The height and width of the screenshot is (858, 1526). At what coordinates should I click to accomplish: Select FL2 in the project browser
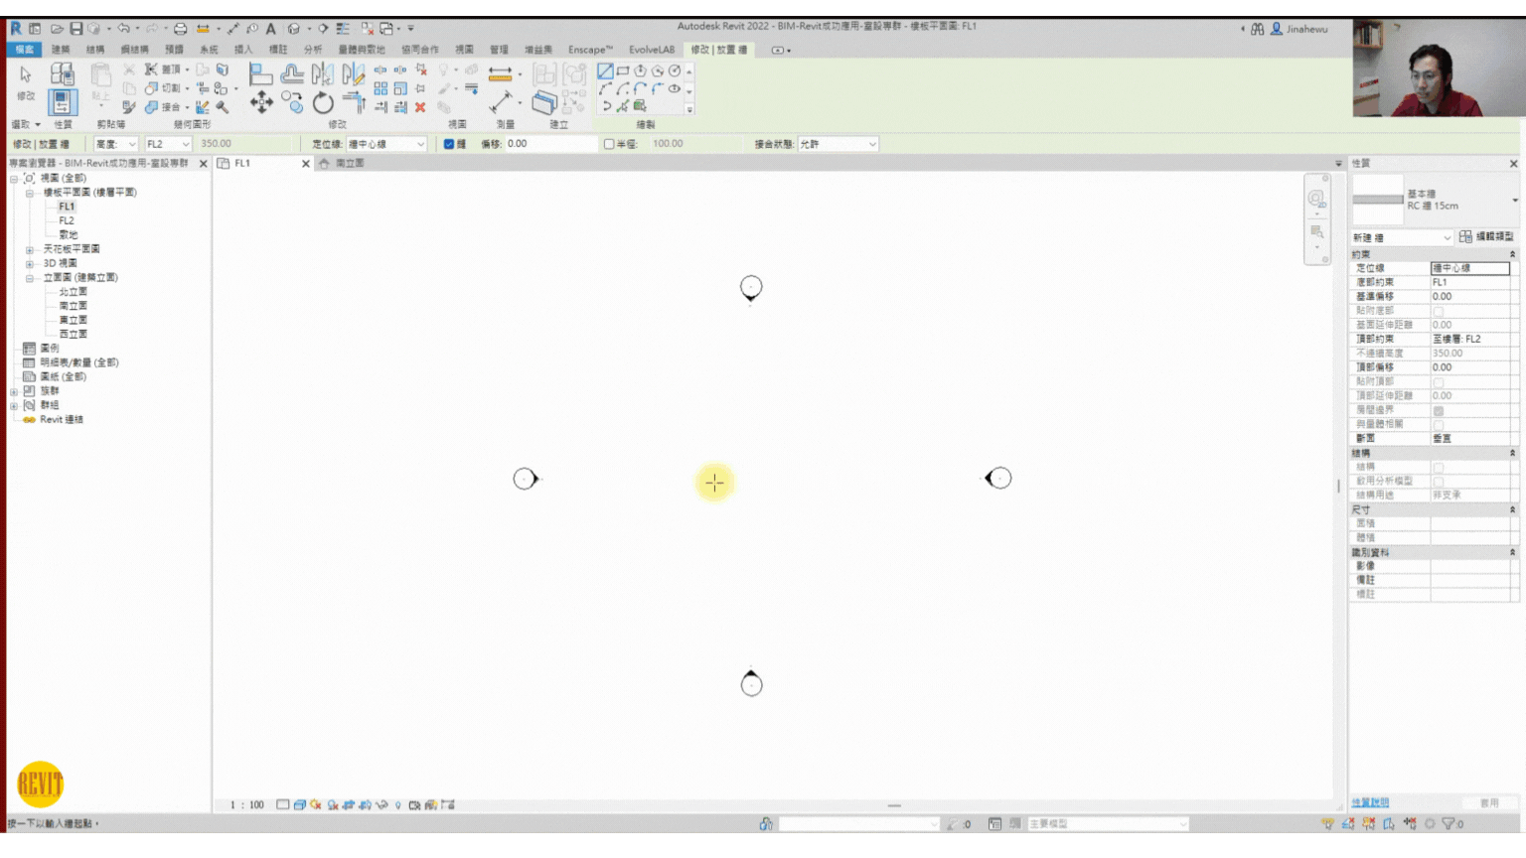point(67,220)
